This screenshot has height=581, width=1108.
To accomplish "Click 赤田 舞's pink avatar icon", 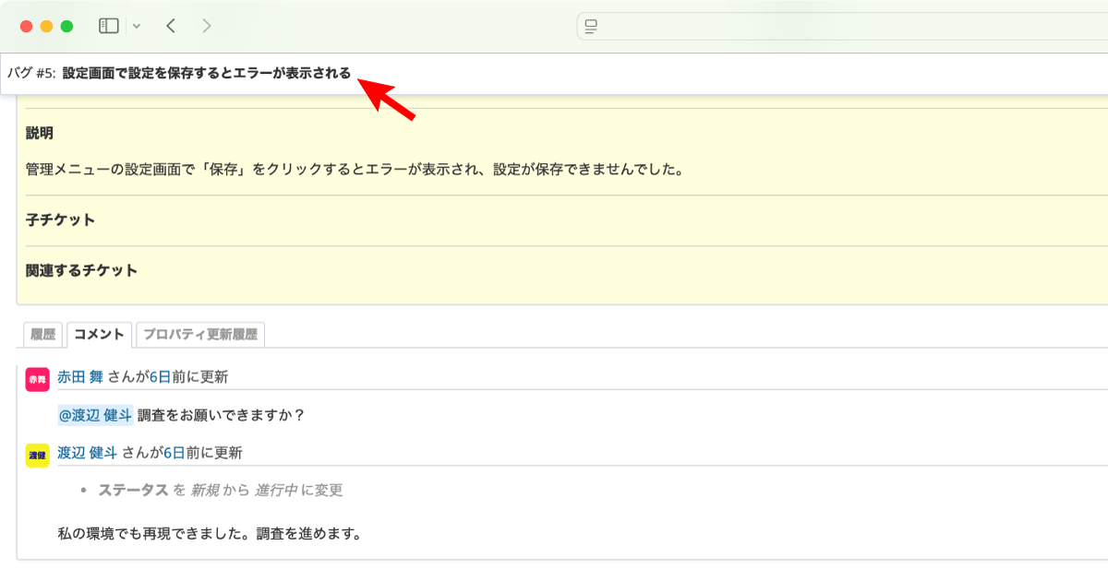I will point(37,379).
